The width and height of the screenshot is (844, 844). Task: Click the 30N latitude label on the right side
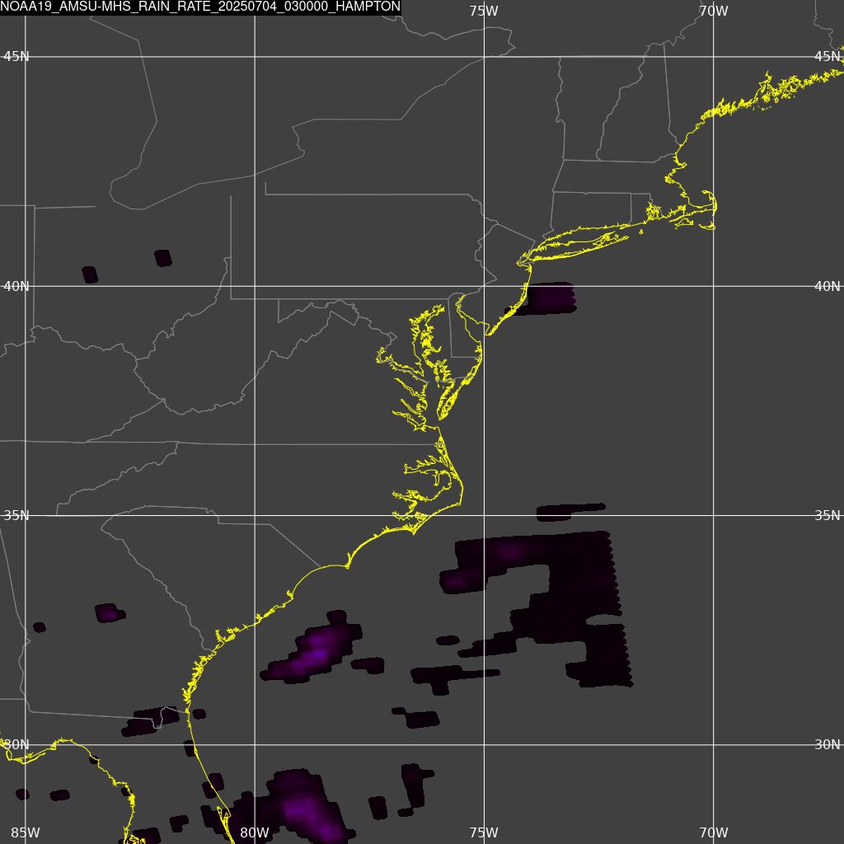(x=828, y=745)
